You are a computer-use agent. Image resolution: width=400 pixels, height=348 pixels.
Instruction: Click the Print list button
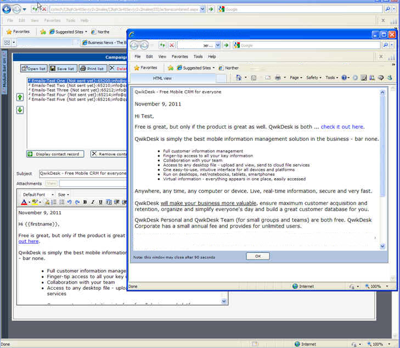coord(93,69)
